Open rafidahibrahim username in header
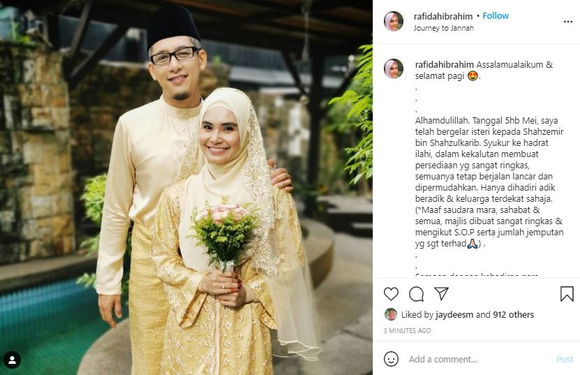Image resolution: width=580 pixels, height=375 pixels. tap(443, 16)
